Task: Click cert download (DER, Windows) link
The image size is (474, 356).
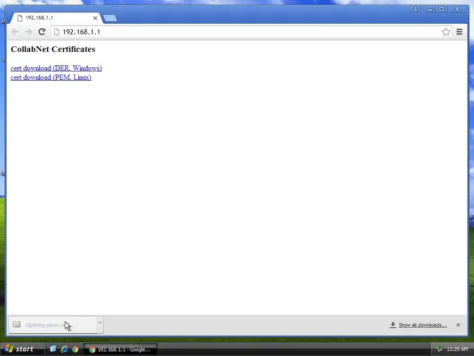Action: point(56,68)
